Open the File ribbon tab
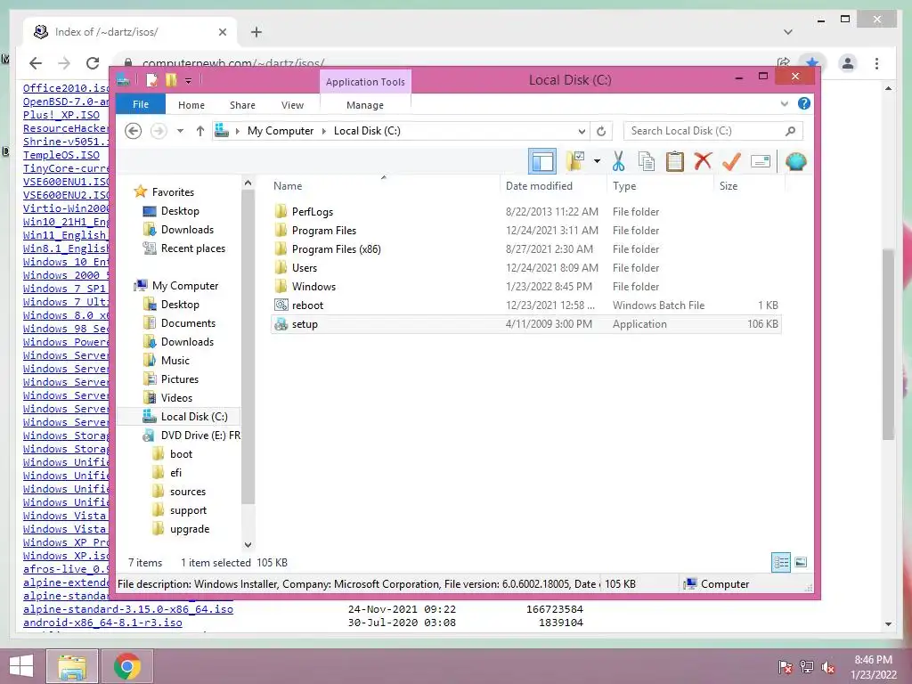This screenshot has width=912, height=684. [x=141, y=105]
